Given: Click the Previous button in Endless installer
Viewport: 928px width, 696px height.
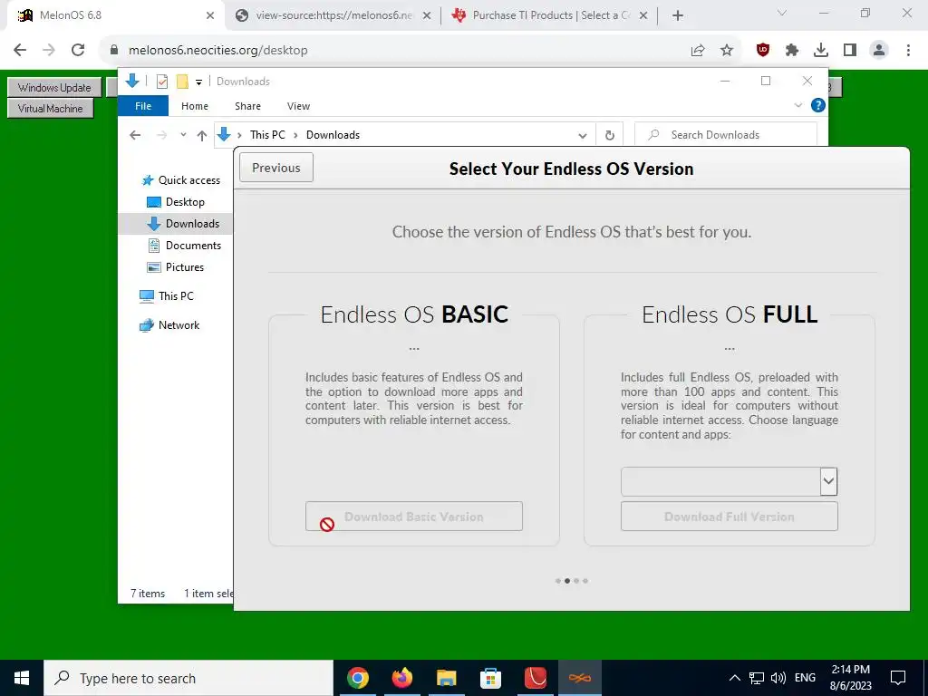Looking at the screenshot, I should tap(276, 168).
